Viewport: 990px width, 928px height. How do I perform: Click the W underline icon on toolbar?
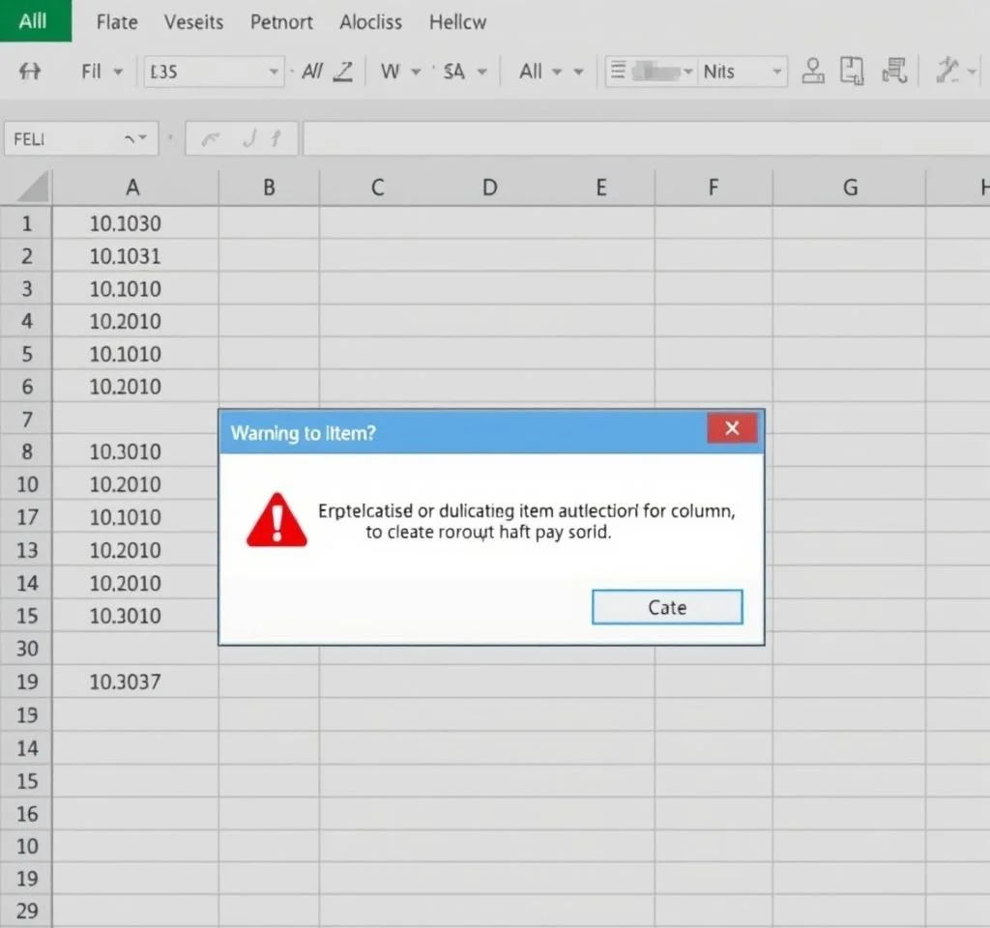[392, 71]
